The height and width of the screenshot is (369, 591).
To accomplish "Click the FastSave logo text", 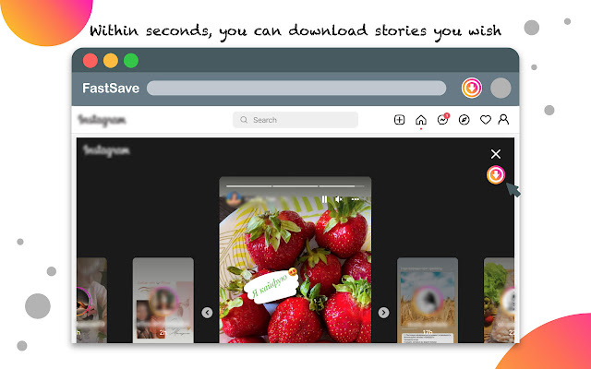I will point(111,89).
